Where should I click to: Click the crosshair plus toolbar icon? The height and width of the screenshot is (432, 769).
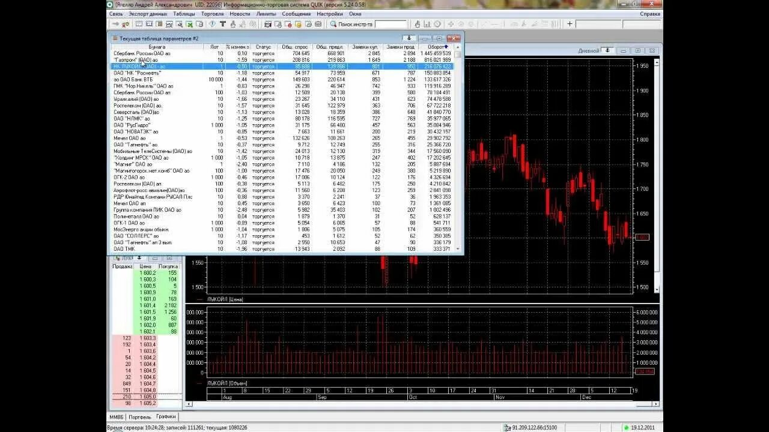pos(570,24)
